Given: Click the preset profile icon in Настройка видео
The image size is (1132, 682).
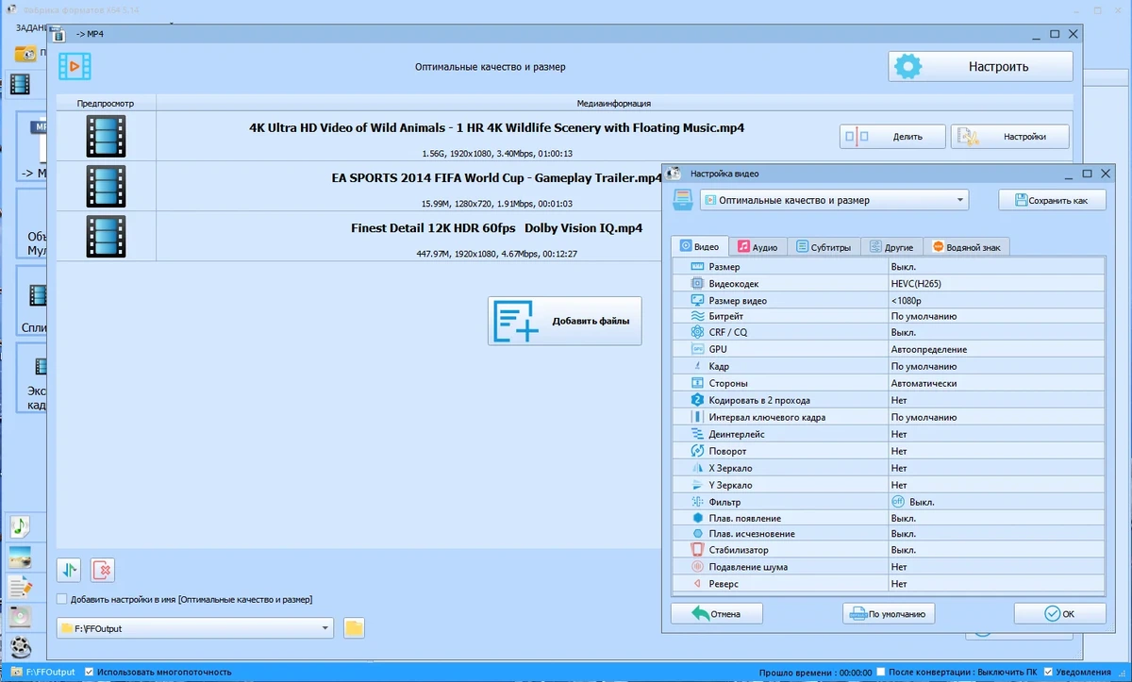Looking at the screenshot, I should click(683, 200).
